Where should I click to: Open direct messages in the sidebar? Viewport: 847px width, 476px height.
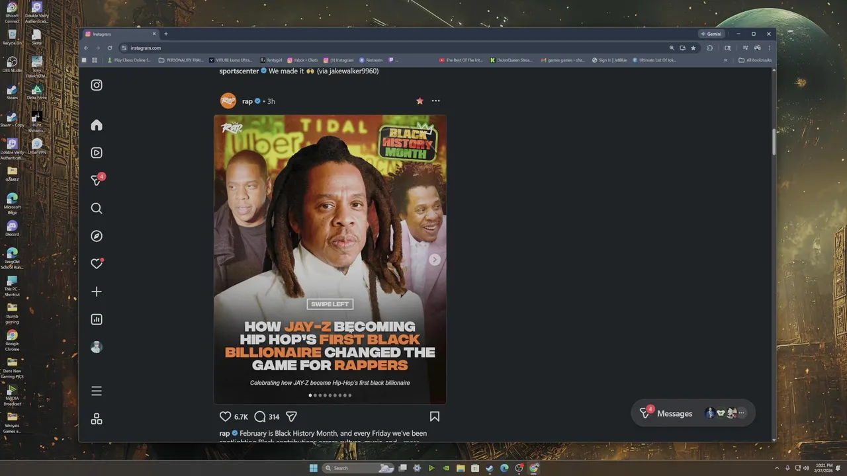97,180
